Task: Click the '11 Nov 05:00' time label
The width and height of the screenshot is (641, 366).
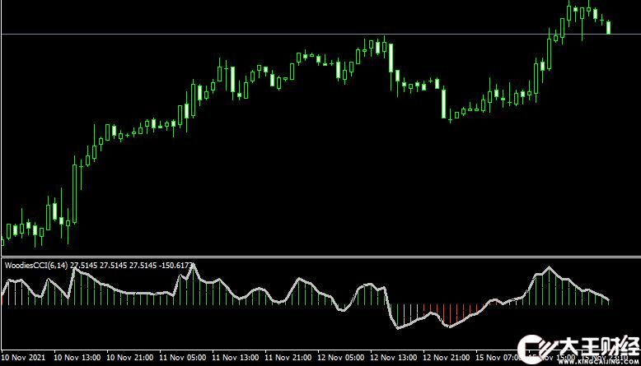Action: pos(183,358)
